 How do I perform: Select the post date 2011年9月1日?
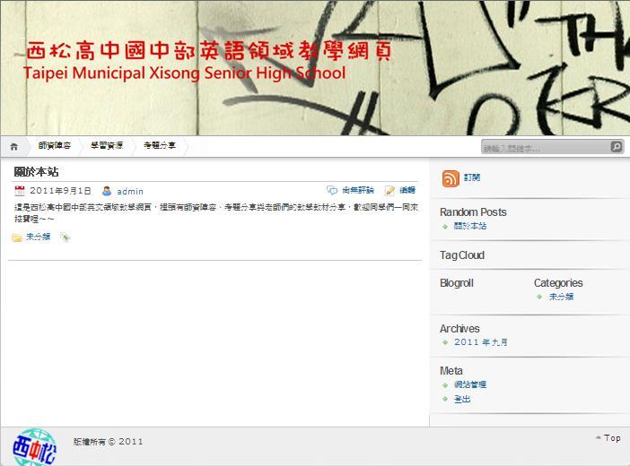pyautogui.click(x=61, y=191)
